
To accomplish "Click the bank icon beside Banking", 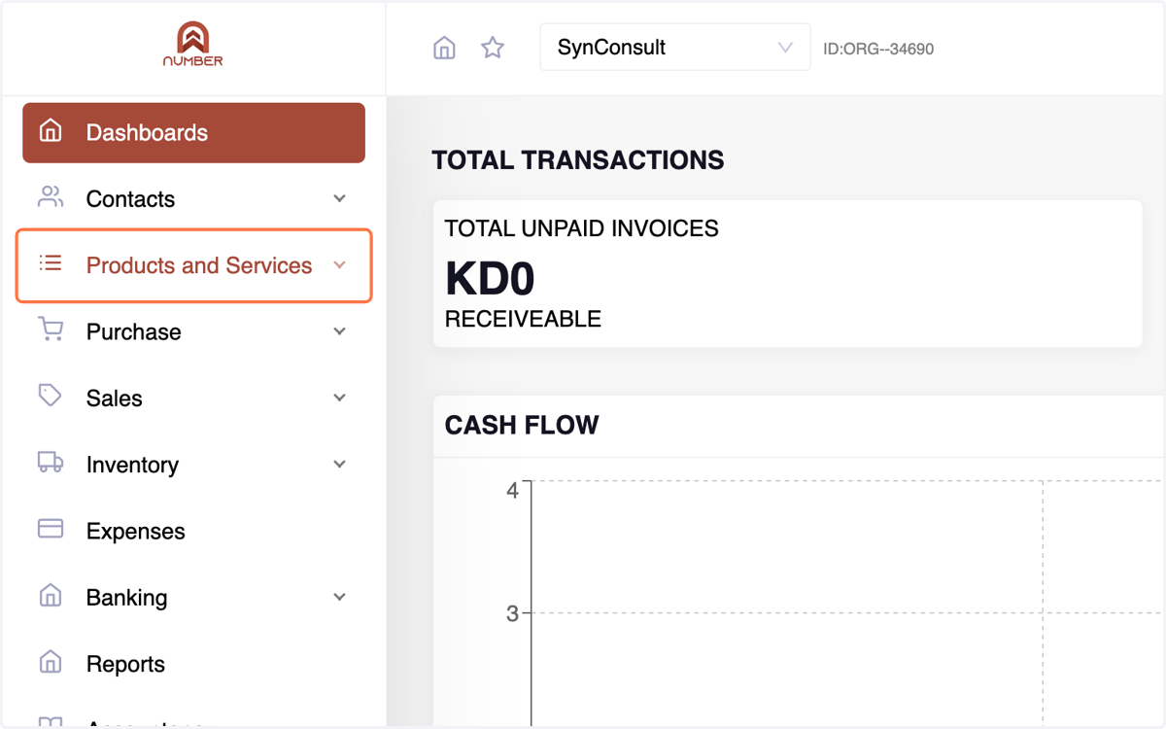I will coord(51,596).
